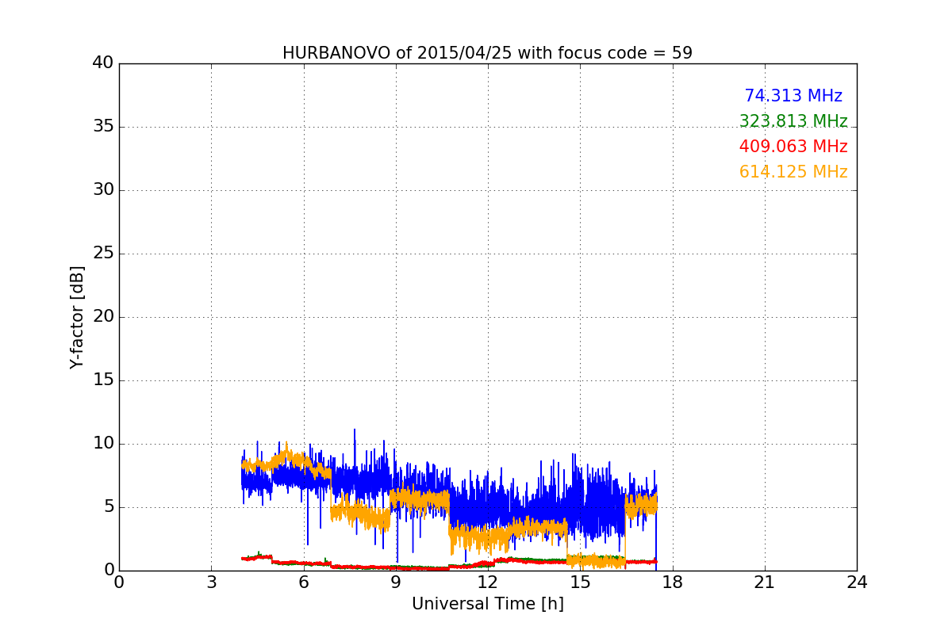Select the 409.063 MHz legend label
This screenshot has width=952, height=634.
pos(793,147)
